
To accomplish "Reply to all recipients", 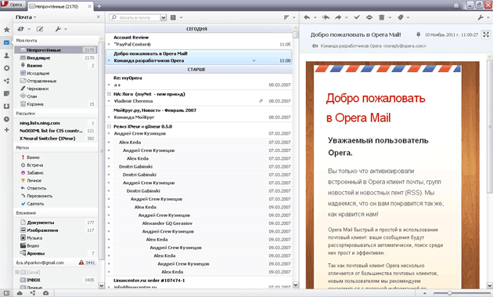I will point(326,18).
